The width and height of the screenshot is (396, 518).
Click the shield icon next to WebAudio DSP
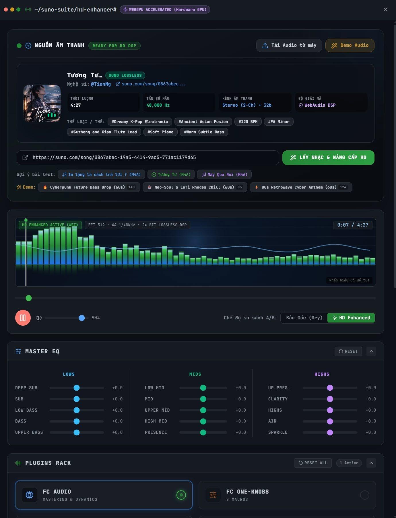[301, 105]
